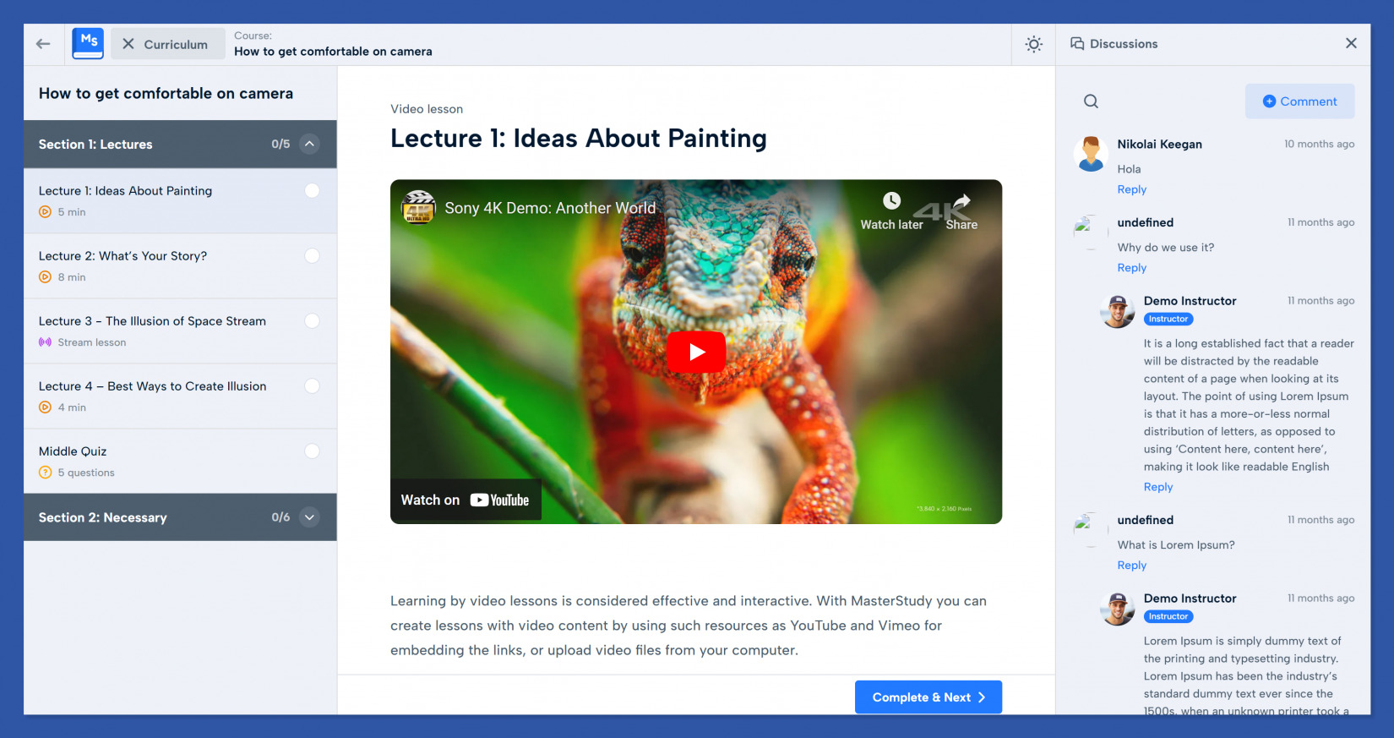Image resolution: width=1394 pixels, height=738 pixels.
Task: Toggle the light/dark theme sun icon
Action: coord(1033,44)
